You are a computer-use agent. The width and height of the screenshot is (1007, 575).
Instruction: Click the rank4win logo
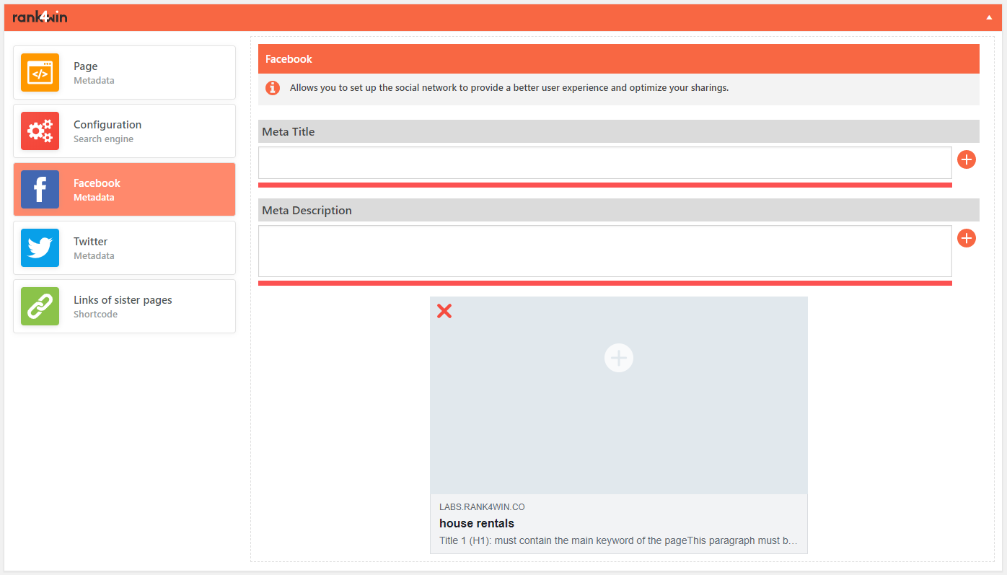(x=40, y=17)
